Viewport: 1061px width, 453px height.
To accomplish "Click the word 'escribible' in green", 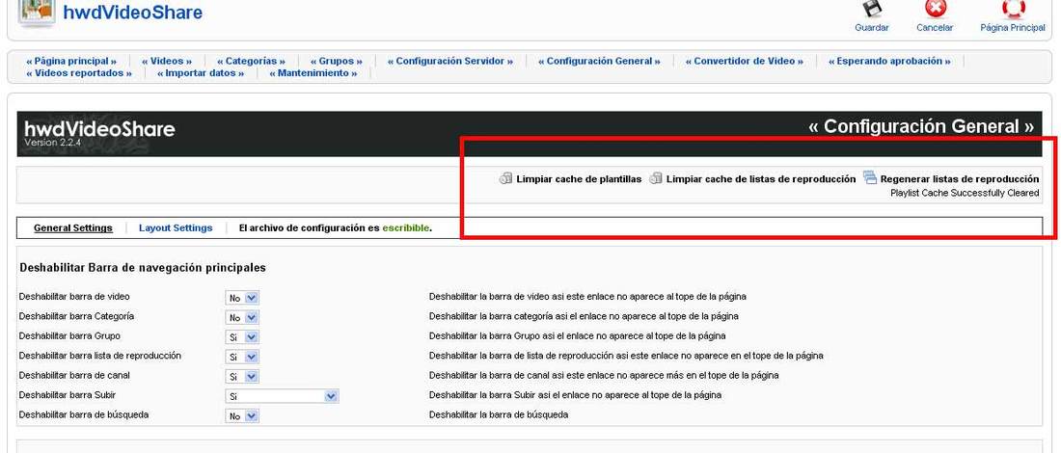I will tap(405, 227).
